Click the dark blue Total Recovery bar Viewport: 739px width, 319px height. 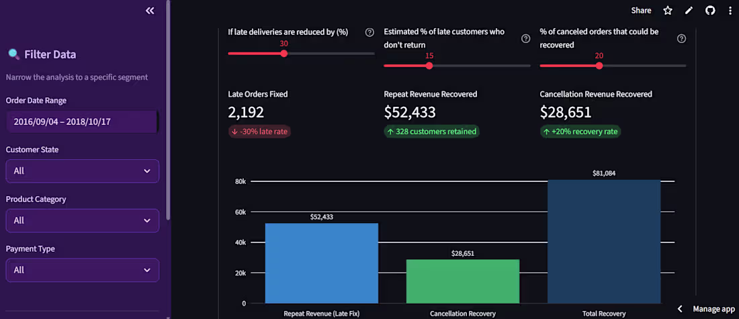point(604,241)
